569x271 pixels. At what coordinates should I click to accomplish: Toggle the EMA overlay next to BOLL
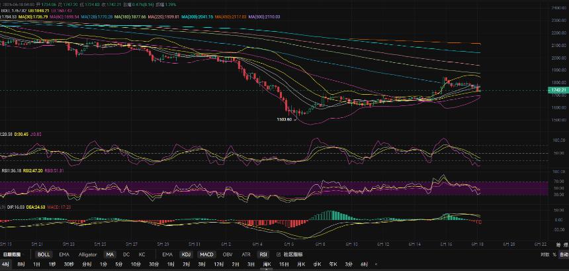coord(64,254)
